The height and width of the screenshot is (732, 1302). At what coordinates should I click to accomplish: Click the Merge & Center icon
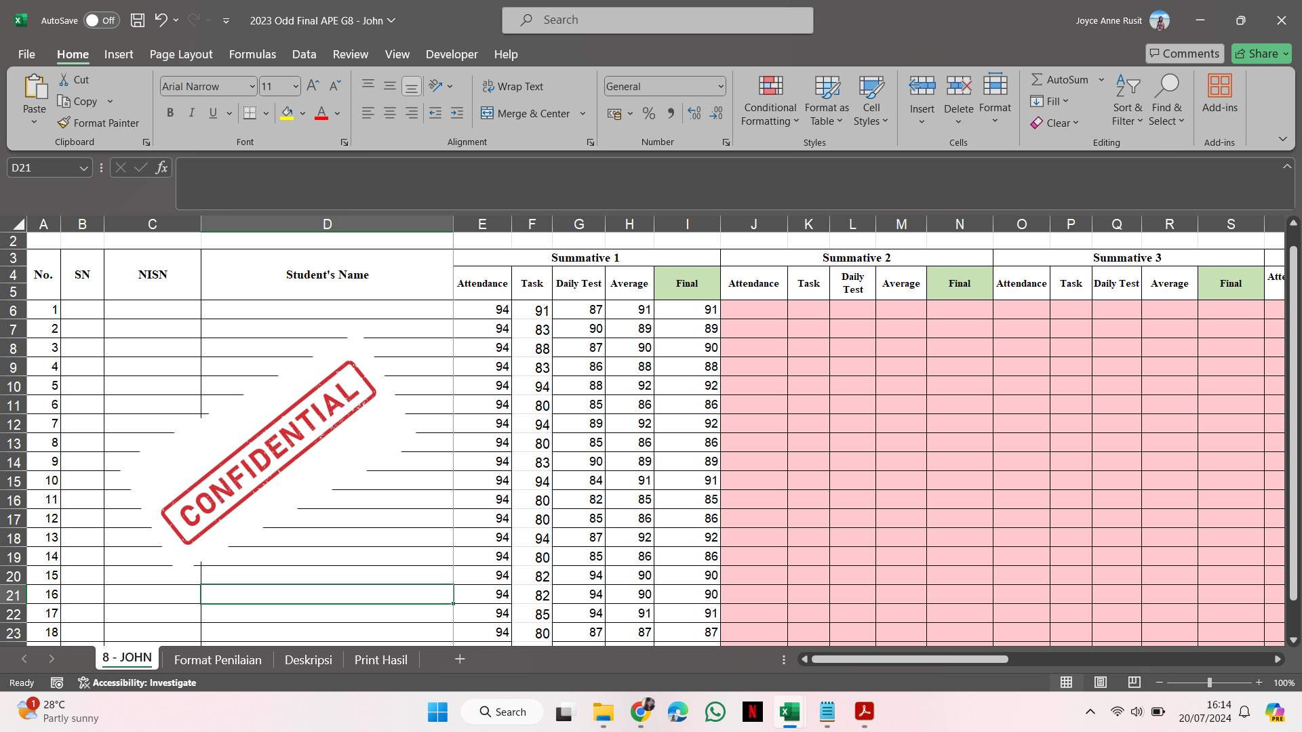click(x=487, y=113)
